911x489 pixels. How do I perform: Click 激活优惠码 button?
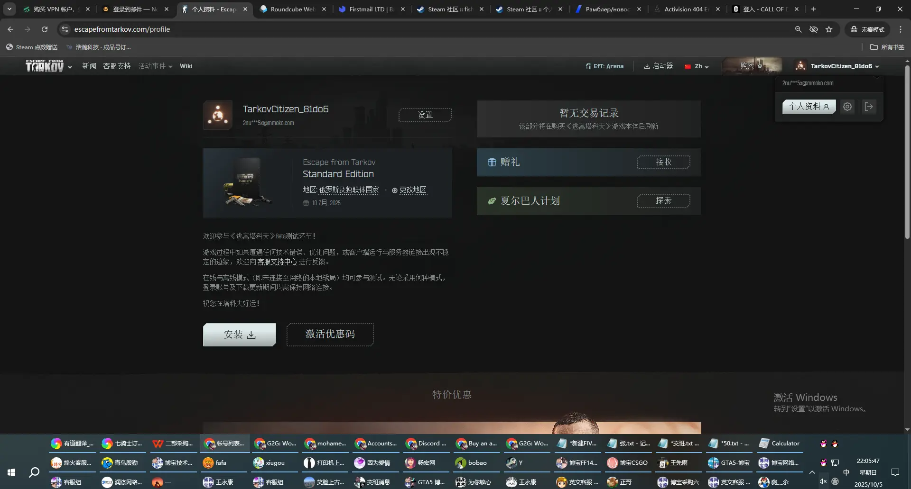tap(330, 335)
